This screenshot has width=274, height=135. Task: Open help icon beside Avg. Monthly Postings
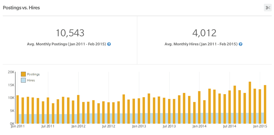109,44
